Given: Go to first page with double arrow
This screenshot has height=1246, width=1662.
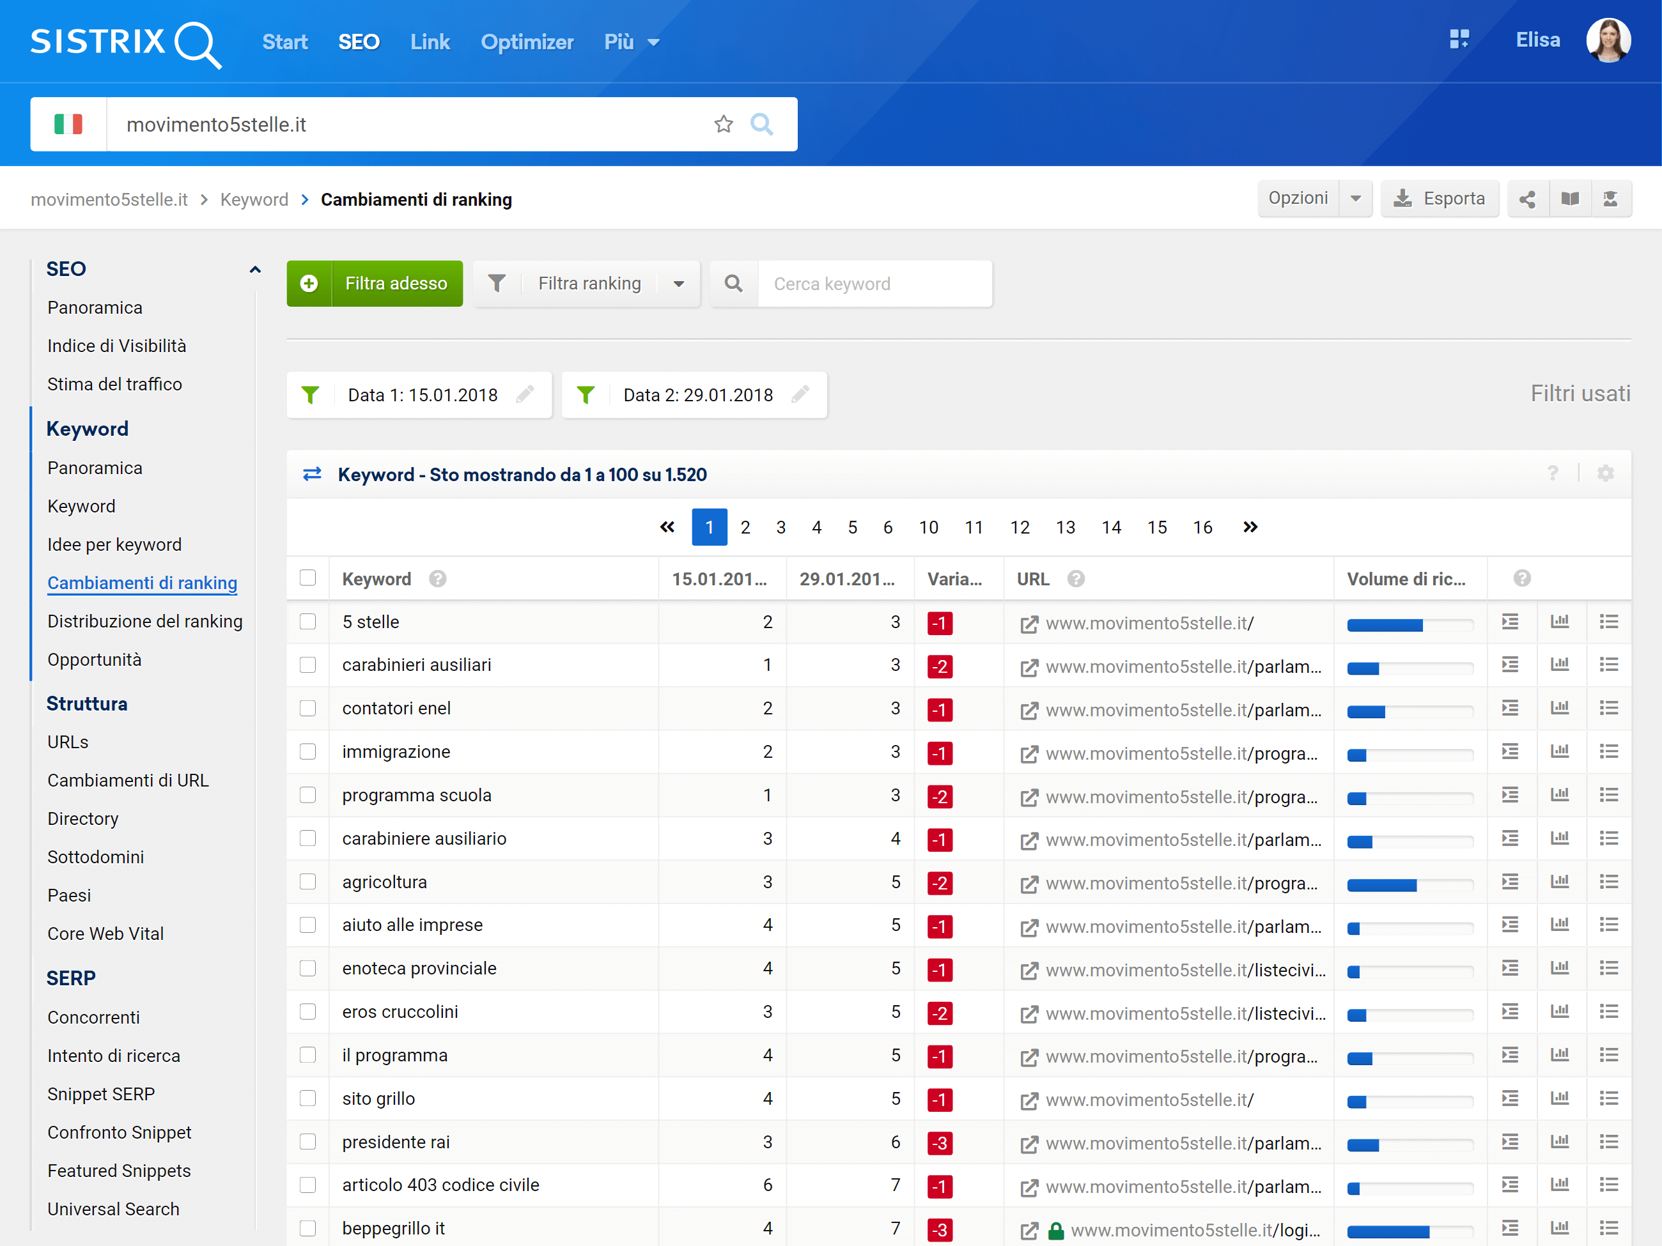Looking at the screenshot, I should [x=667, y=527].
